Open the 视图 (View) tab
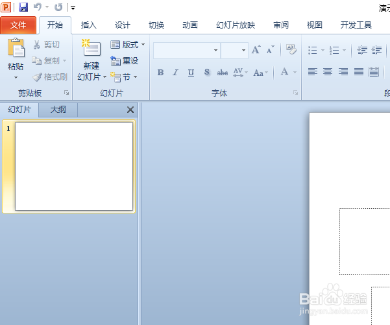 pyautogui.click(x=314, y=25)
